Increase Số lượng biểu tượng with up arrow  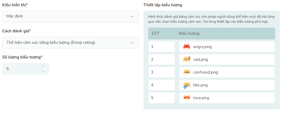pos(43,66)
